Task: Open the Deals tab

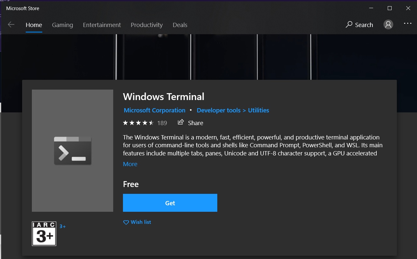Action: pyautogui.click(x=180, y=25)
